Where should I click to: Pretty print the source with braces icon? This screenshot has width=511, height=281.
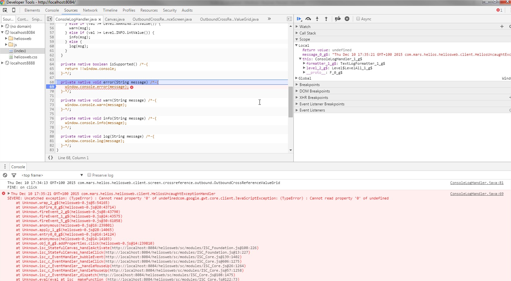(x=50, y=158)
